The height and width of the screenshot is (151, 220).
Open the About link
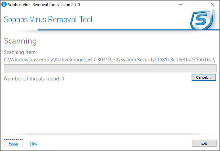13,143
